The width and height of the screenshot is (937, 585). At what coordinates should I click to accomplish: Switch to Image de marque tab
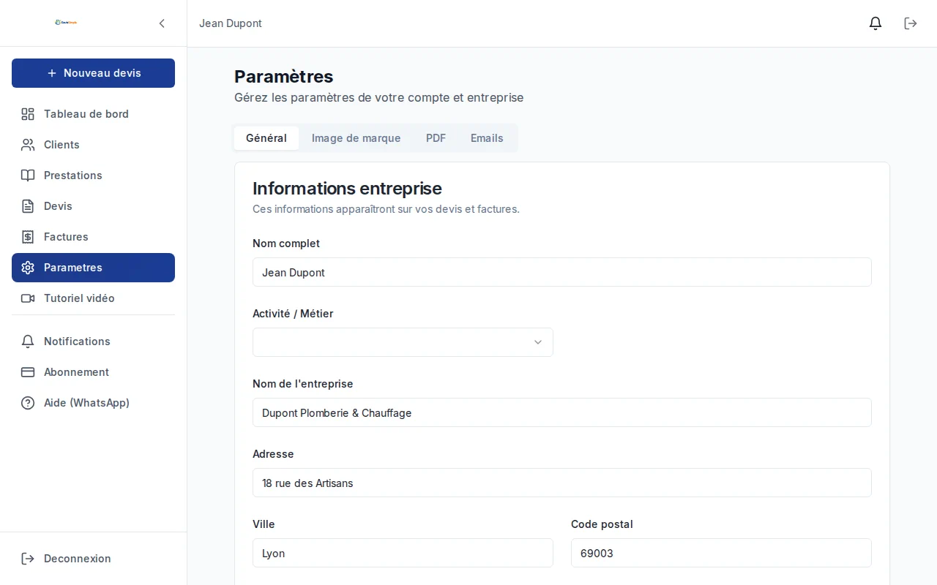[x=356, y=138]
